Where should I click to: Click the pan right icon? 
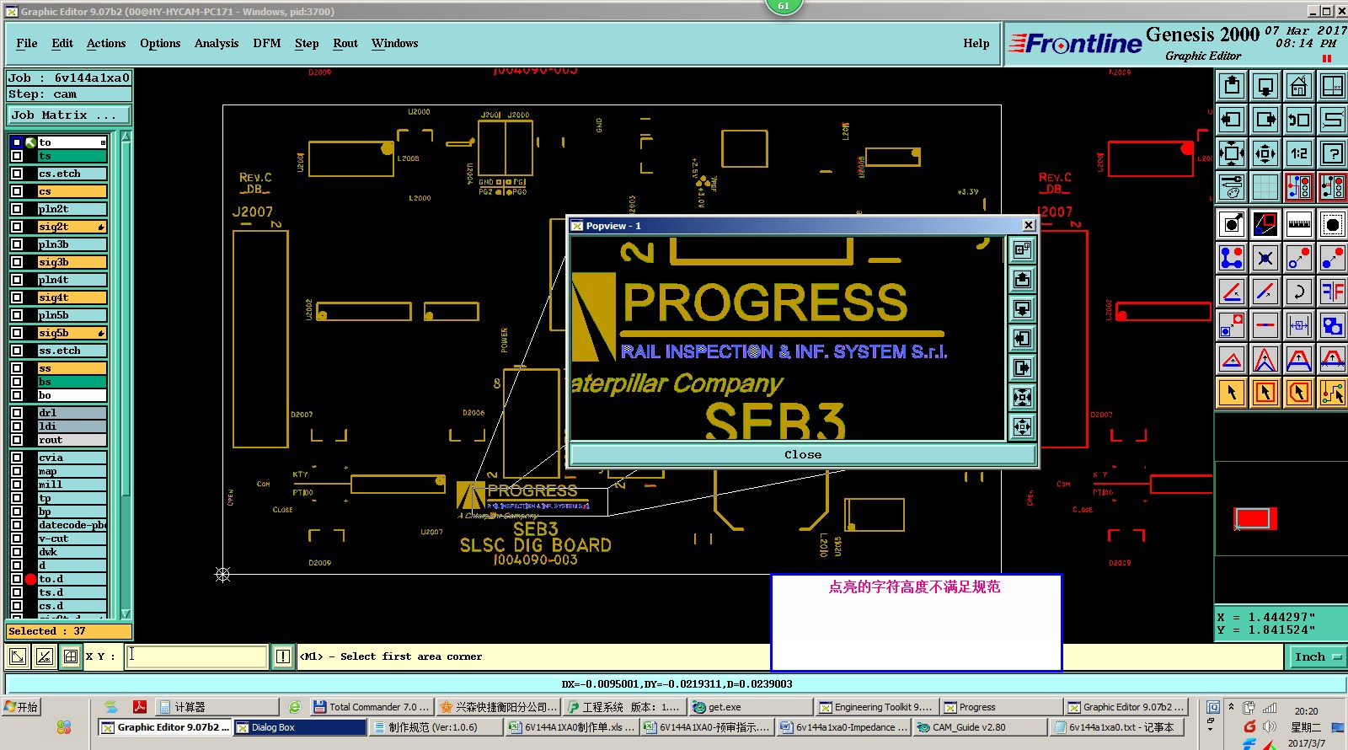pos(1265,120)
